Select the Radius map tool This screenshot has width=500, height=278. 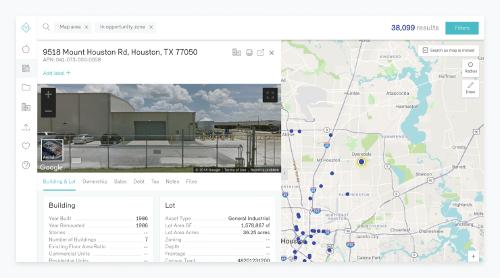470,67
